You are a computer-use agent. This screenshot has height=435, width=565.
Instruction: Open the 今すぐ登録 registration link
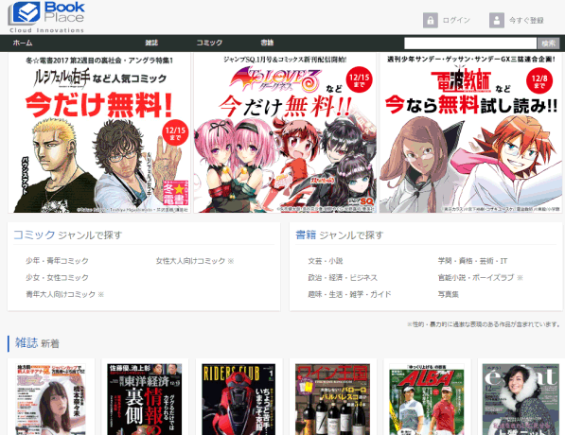click(x=526, y=20)
